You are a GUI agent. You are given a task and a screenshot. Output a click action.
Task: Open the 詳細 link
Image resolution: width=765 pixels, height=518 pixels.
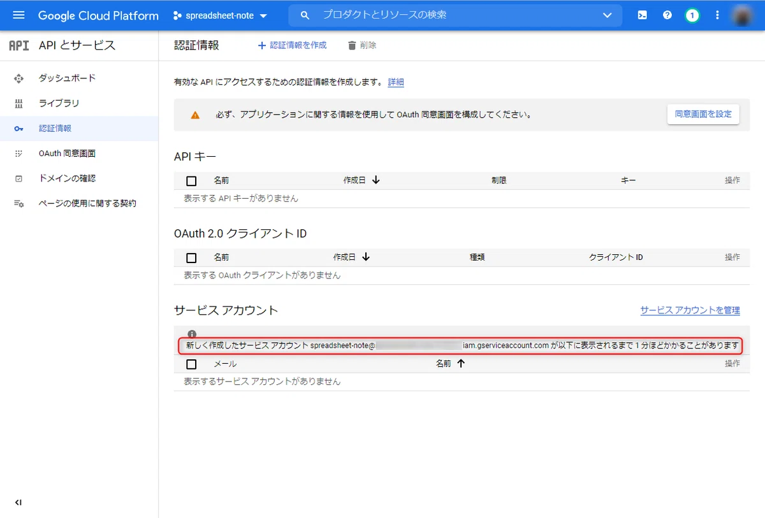point(396,82)
